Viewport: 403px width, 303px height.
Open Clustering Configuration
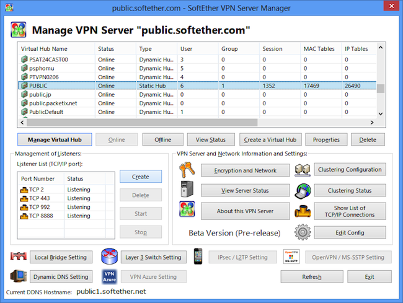[x=350, y=170]
